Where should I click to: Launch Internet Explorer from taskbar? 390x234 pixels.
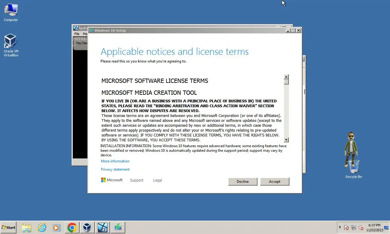(x=42, y=228)
